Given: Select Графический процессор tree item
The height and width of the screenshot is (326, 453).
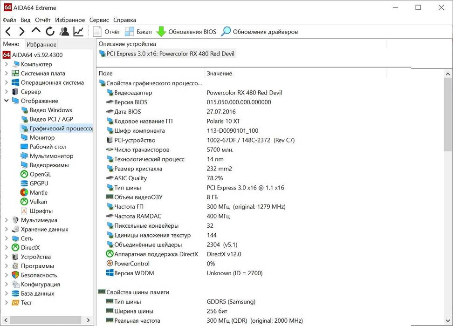Looking at the screenshot, I should pos(57,129).
